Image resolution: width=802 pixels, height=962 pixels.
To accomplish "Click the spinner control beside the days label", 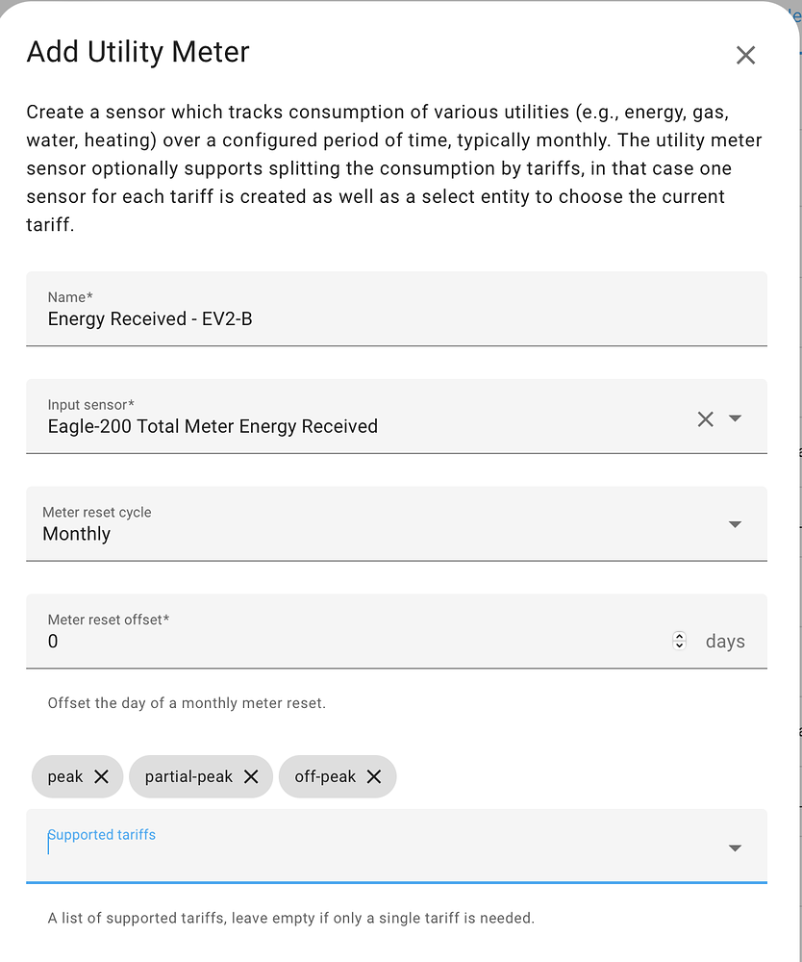I will click(679, 640).
